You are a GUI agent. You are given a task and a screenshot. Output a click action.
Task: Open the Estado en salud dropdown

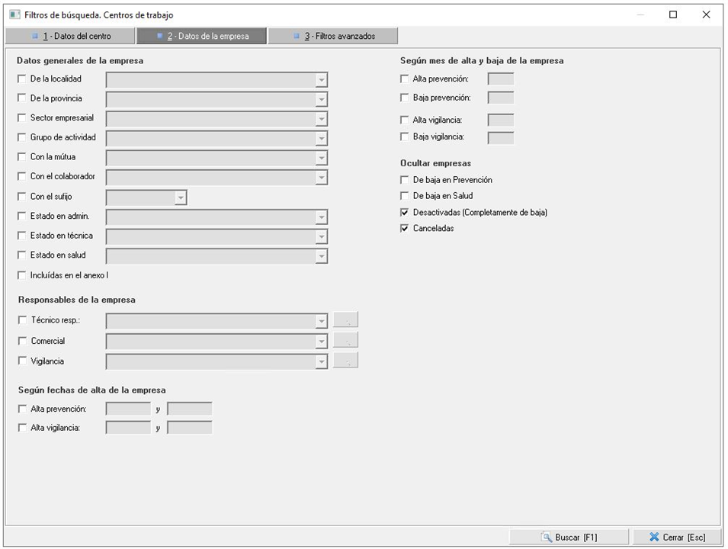point(322,256)
